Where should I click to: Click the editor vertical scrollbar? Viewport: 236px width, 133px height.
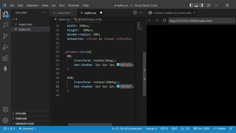pyautogui.click(x=144, y=74)
